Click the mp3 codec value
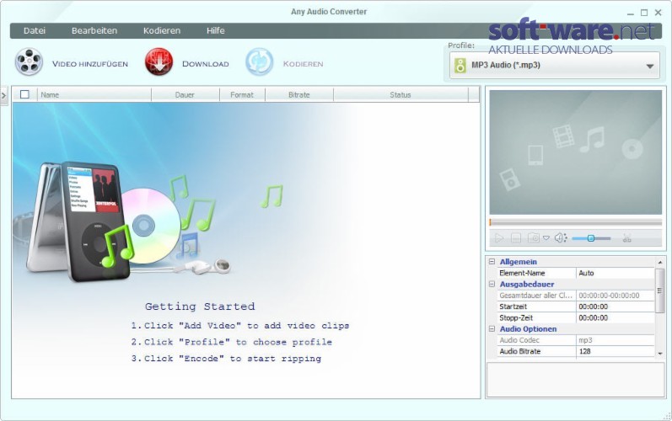Viewport: 672px width, 421px height. click(585, 340)
